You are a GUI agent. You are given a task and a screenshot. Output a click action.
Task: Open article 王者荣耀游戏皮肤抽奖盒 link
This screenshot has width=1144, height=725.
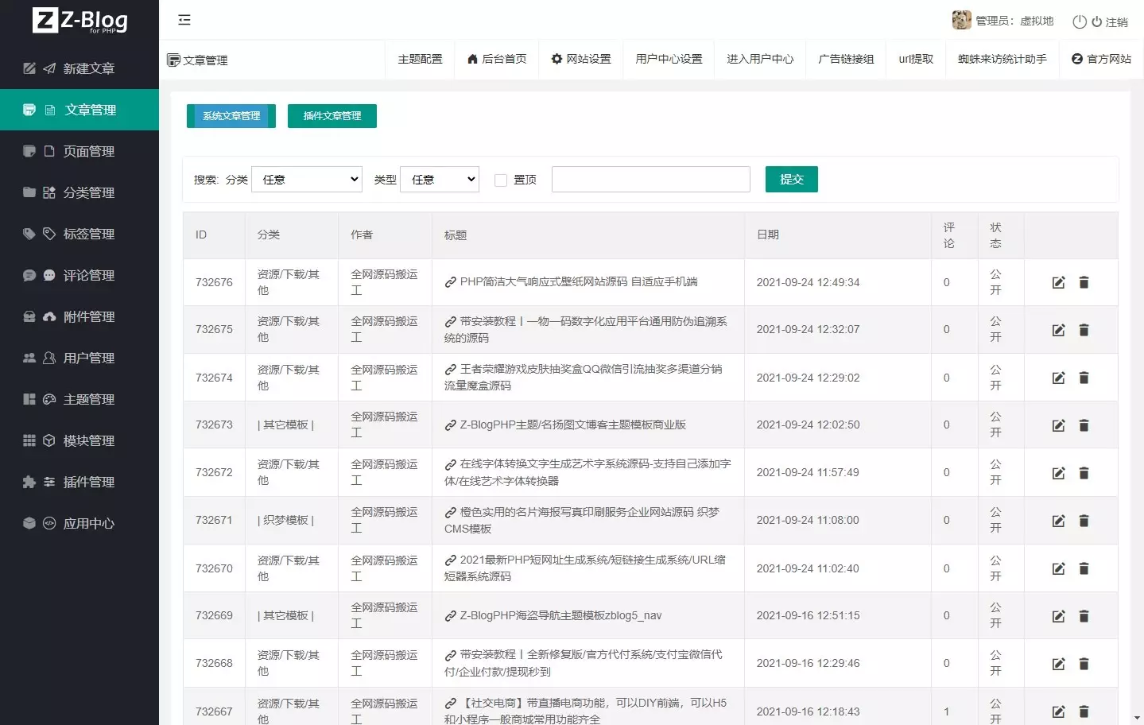click(x=584, y=377)
